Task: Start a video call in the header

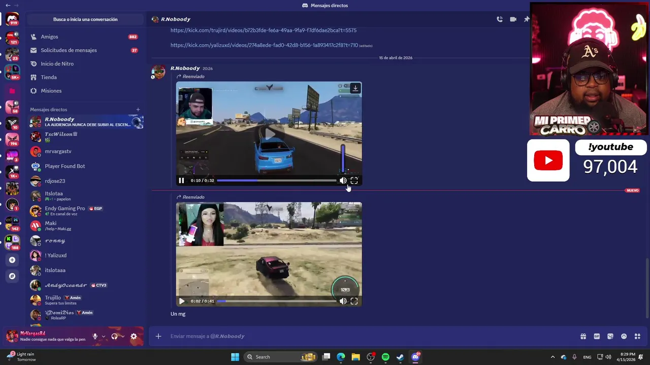Action: (513, 19)
